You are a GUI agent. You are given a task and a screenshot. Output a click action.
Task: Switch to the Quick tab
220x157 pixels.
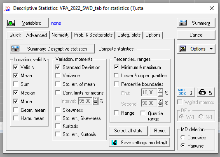(15, 35)
